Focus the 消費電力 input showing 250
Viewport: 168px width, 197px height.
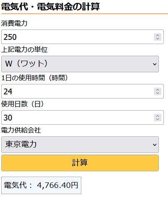[83, 37]
